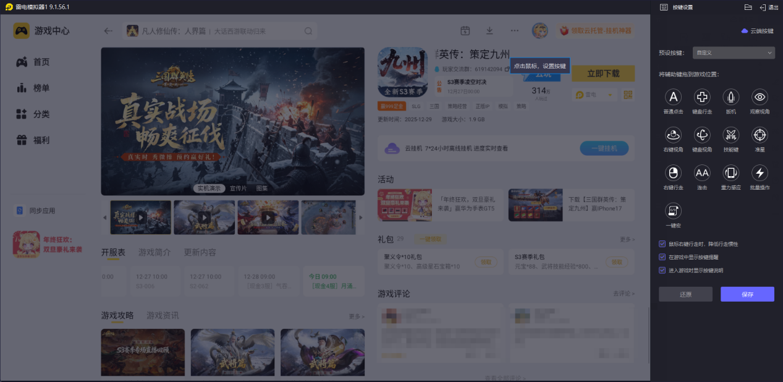This screenshot has width=783, height=382.
Task: Open the 年终狂欢 手表GT5 activity card
Action: tap(440, 205)
